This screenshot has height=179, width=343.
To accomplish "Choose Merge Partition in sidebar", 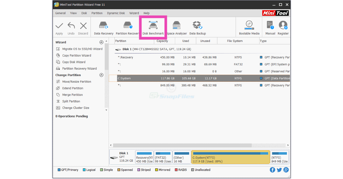I will (72, 95).
